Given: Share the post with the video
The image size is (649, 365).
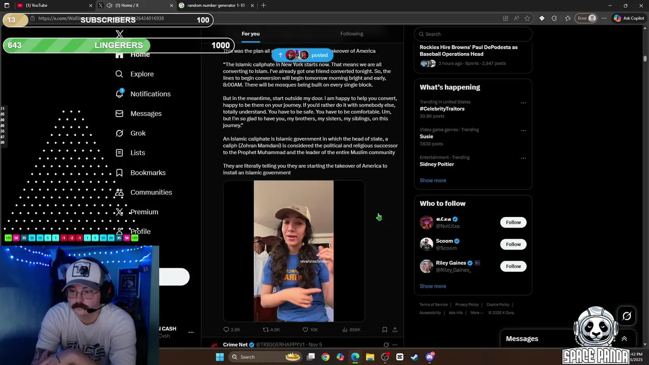Looking at the screenshot, I should coord(394,330).
